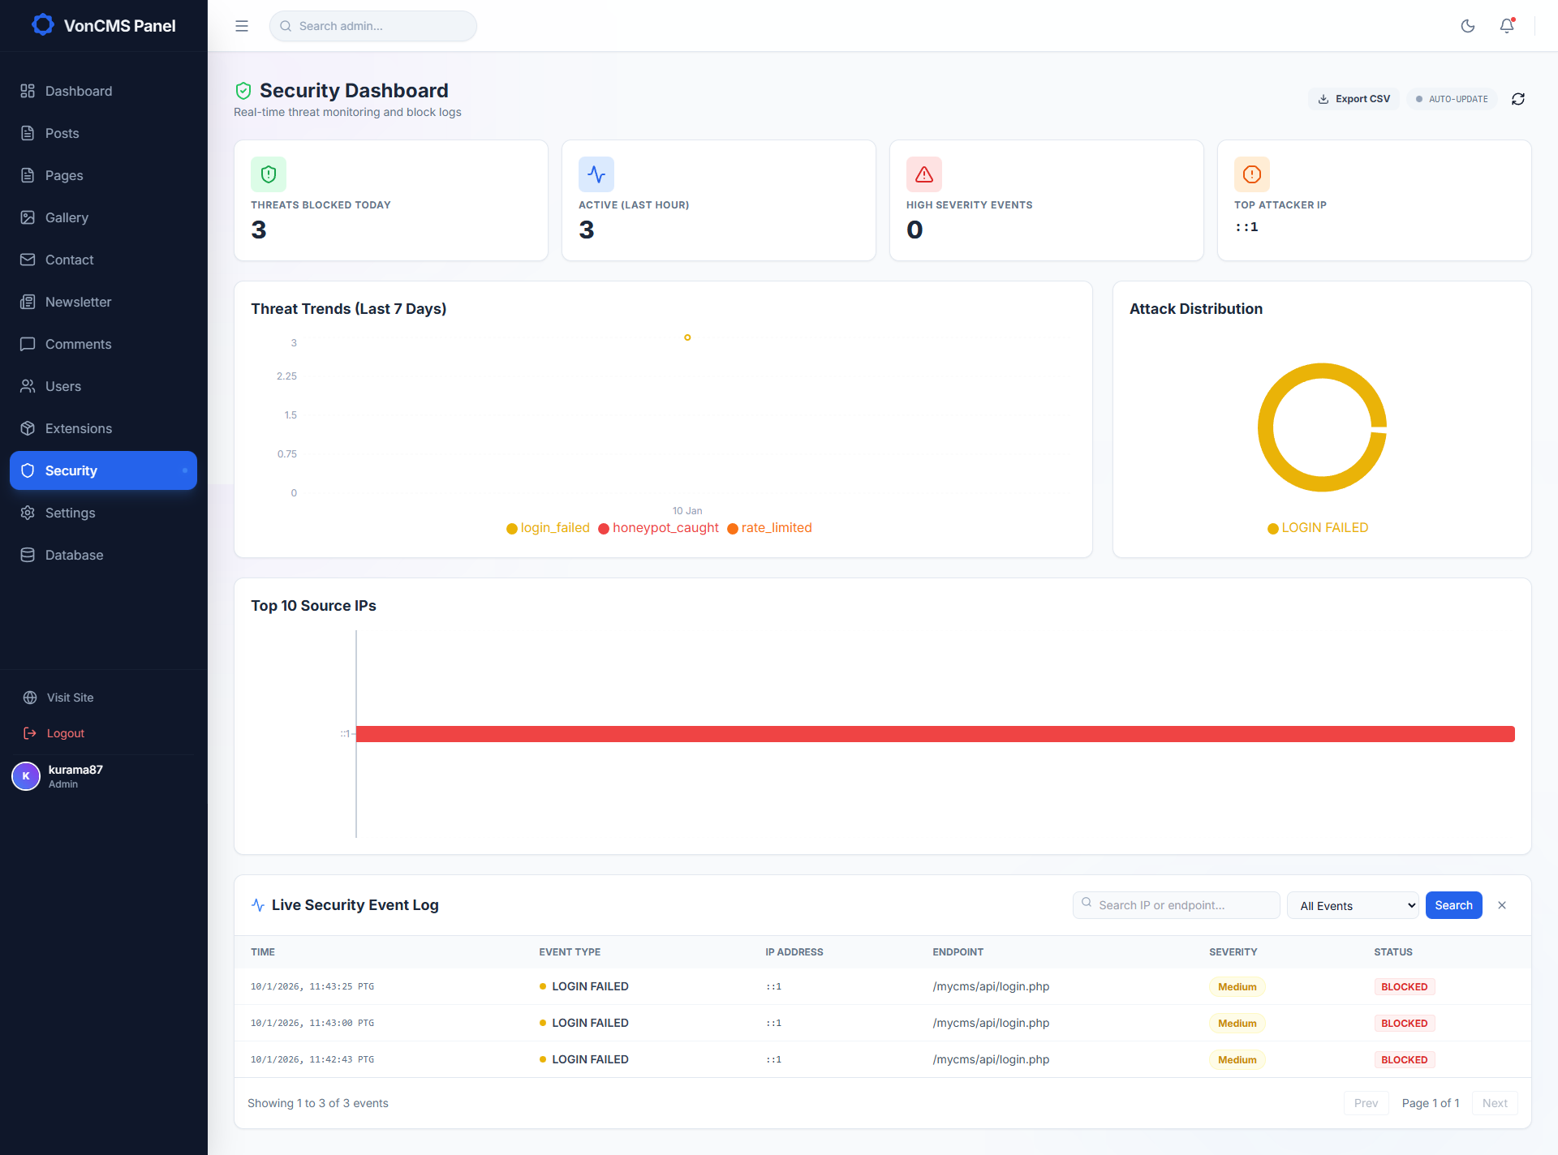The width and height of the screenshot is (1558, 1155).
Task: Open the All Events filter dropdown
Action: click(1354, 905)
